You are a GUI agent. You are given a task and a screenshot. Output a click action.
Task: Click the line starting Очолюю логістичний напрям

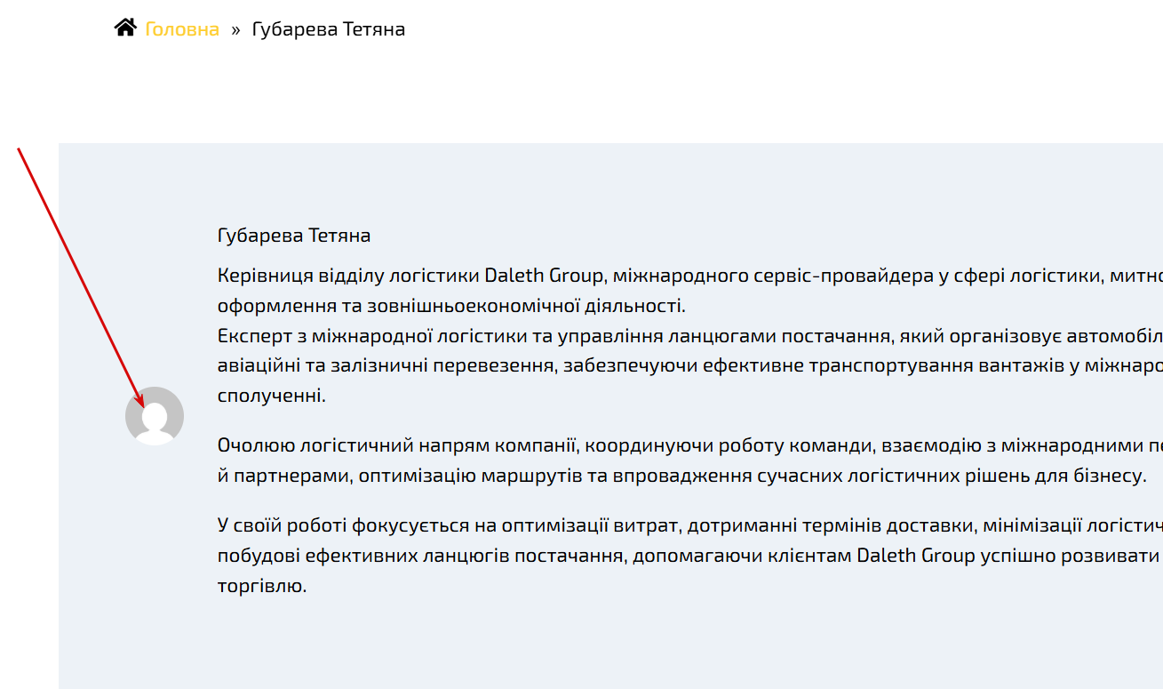[x=690, y=445]
